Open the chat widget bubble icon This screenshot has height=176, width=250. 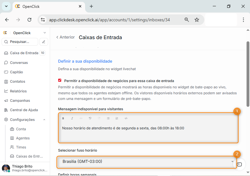pyautogui.click(x=240, y=164)
